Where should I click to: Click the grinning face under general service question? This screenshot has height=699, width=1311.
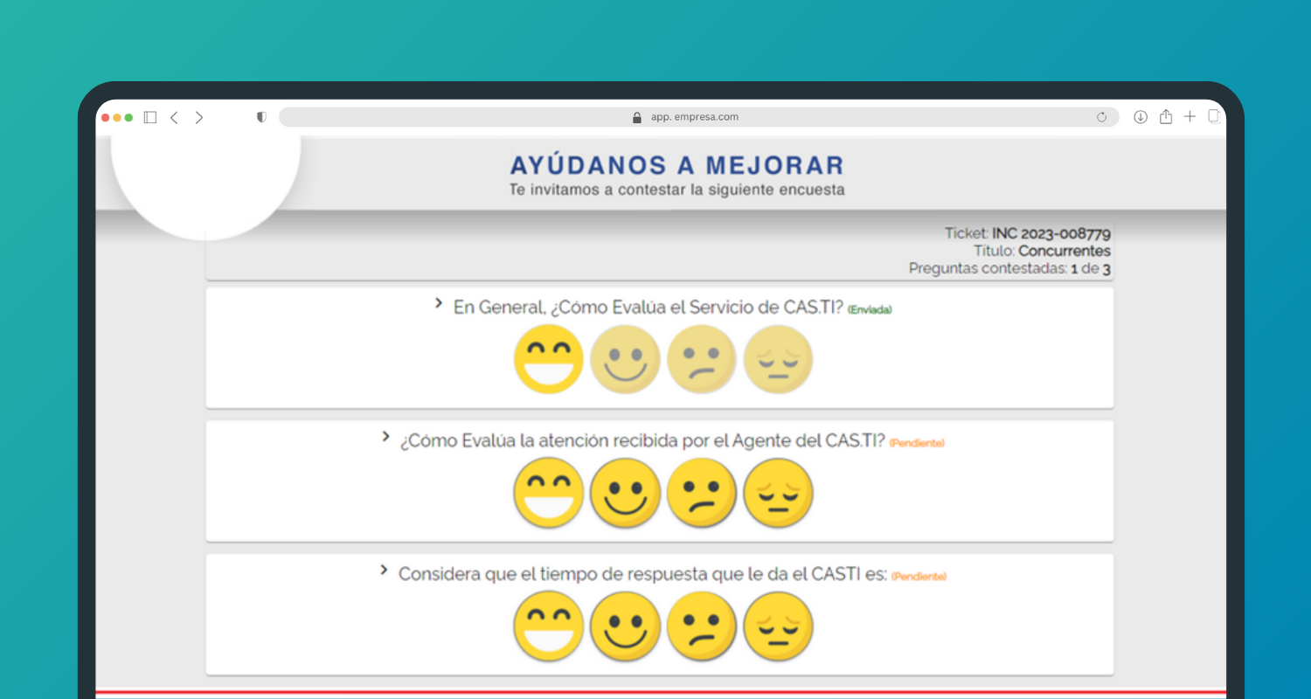coord(548,359)
